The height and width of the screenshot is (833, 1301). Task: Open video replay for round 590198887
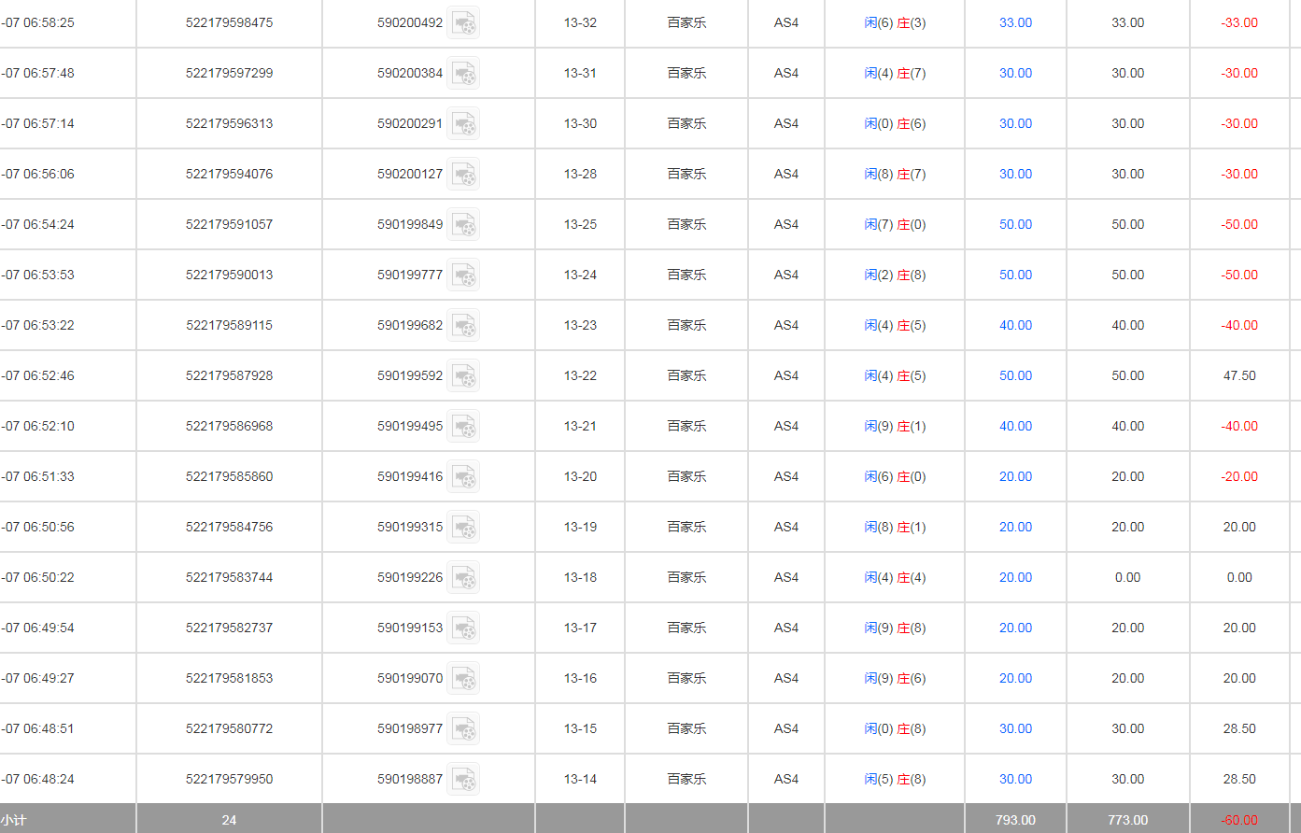[x=463, y=780]
